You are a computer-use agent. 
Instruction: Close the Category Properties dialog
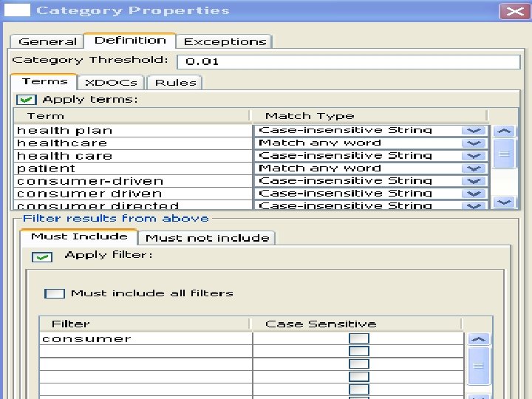tap(514, 11)
